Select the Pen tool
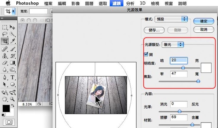The width and height of the screenshot is (218, 128). tap(4, 77)
